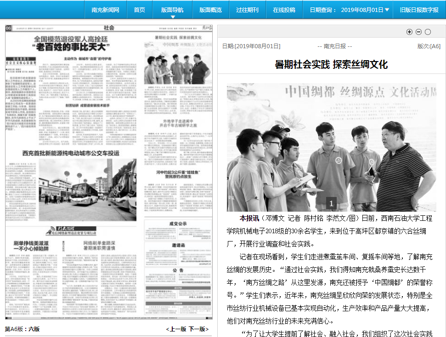Open the 版面概览 page overview
Viewport: 446px width, 337px height.
pos(210,10)
